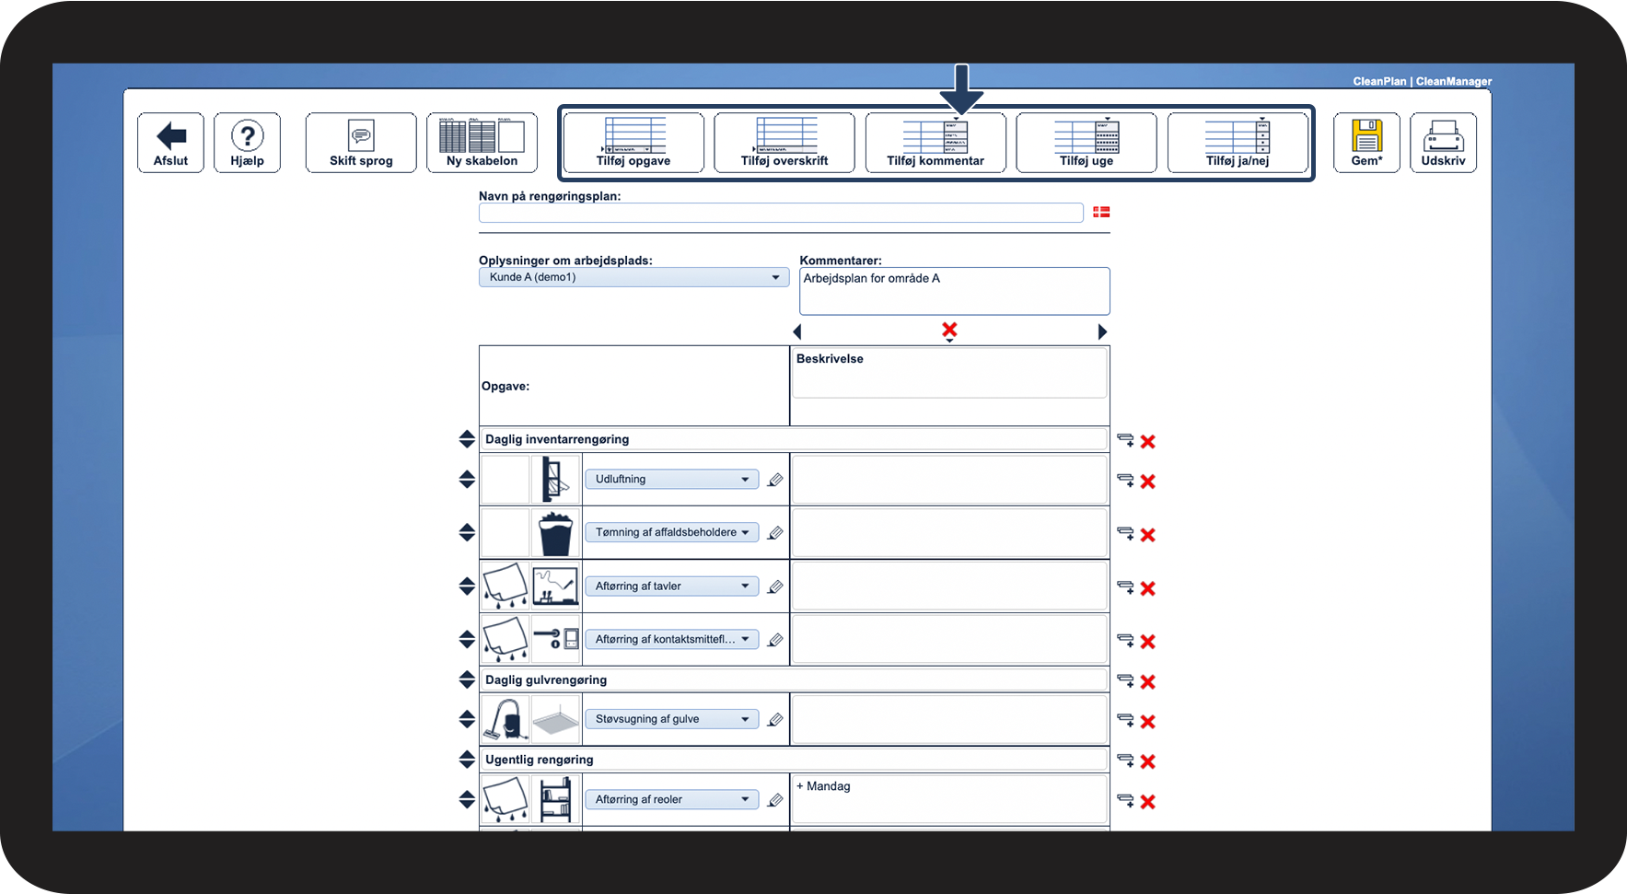This screenshot has height=894, width=1627.
Task: Add a week column with Tilføj uge
Action: point(1087,143)
